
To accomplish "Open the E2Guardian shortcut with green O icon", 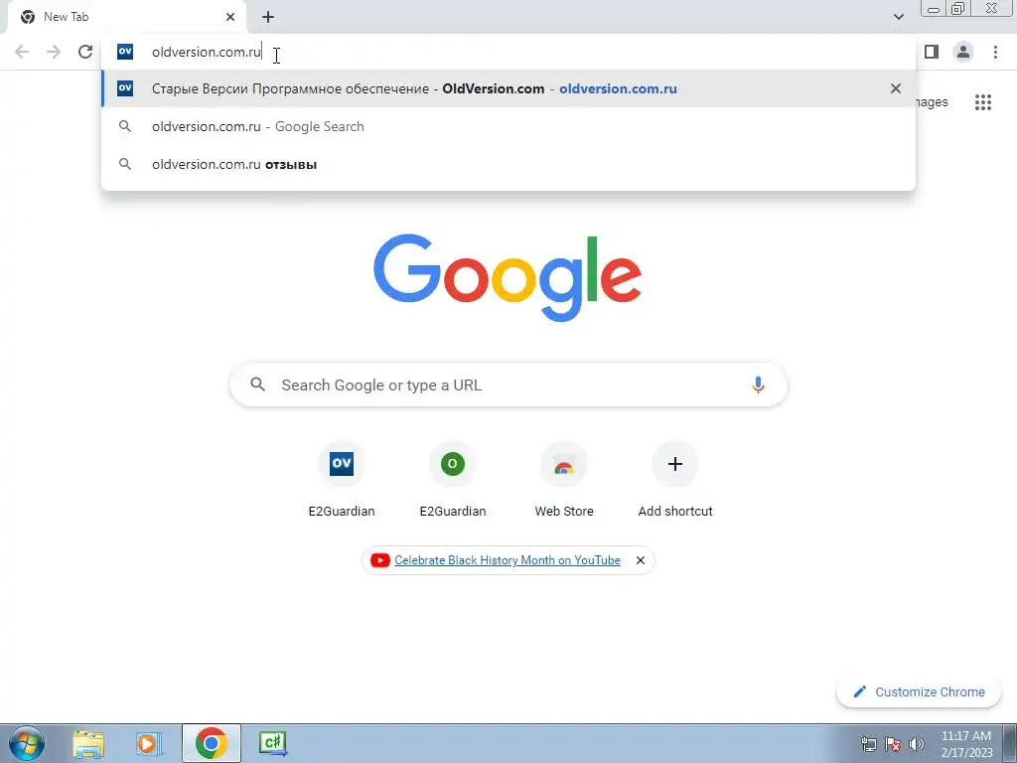I will [x=453, y=480].
